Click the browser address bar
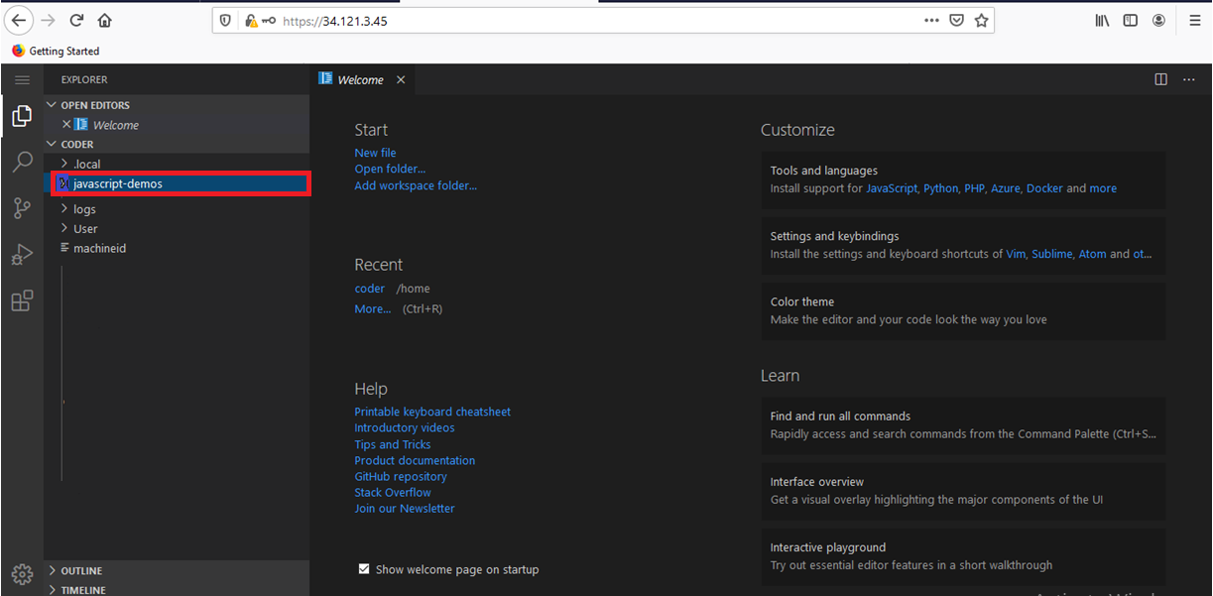 click(x=595, y=21)
